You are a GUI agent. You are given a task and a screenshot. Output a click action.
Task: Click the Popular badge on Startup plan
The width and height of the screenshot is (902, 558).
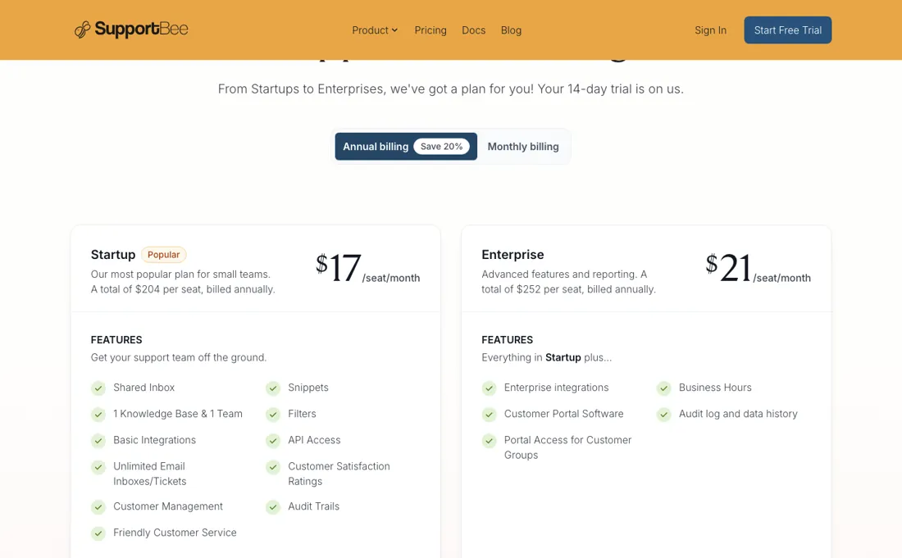tap(163, 255)
